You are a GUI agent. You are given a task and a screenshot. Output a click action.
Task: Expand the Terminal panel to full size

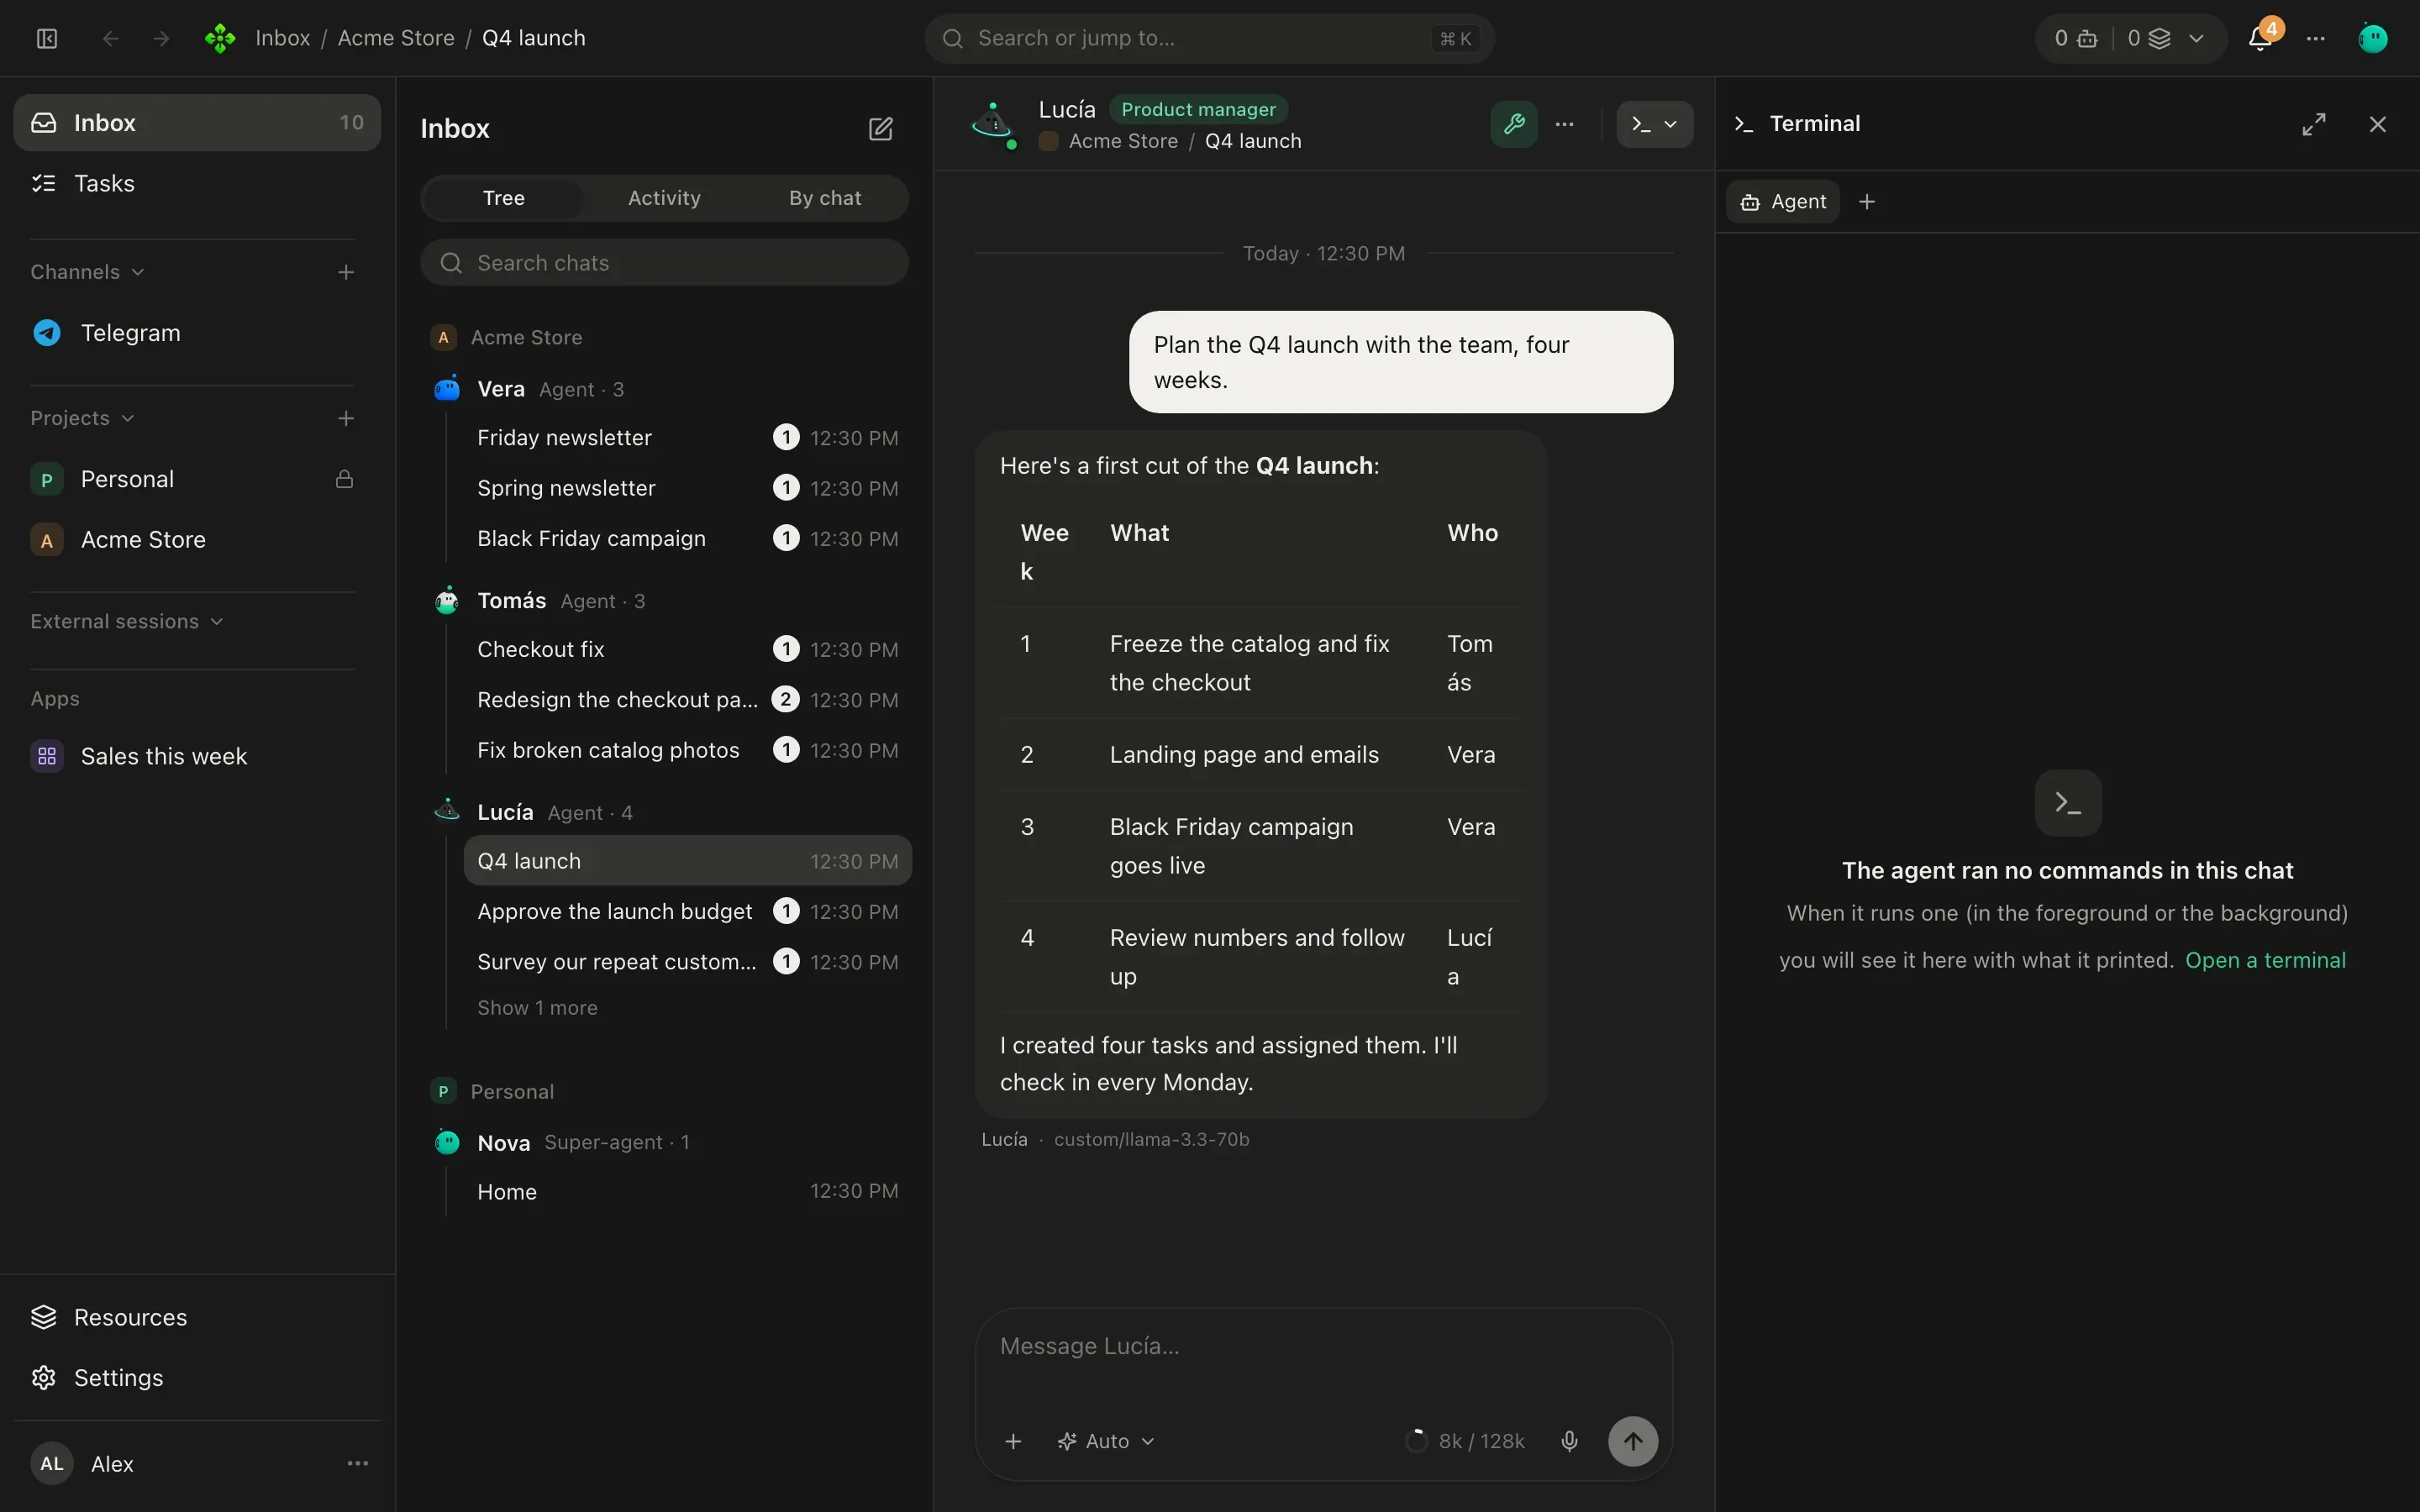coord(2314,124)
